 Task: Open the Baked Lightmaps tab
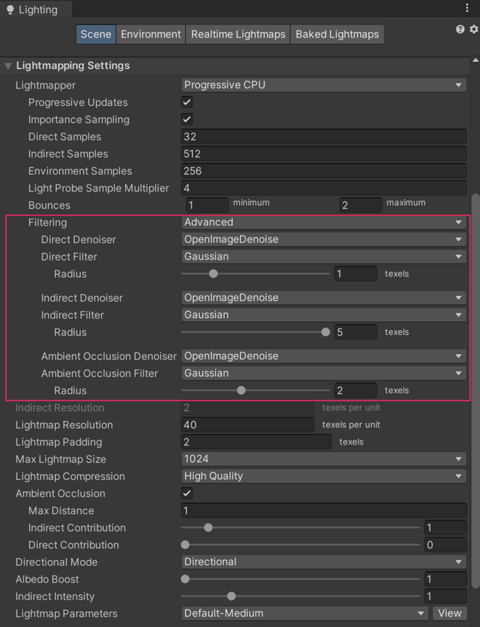(x=337, y=33)
